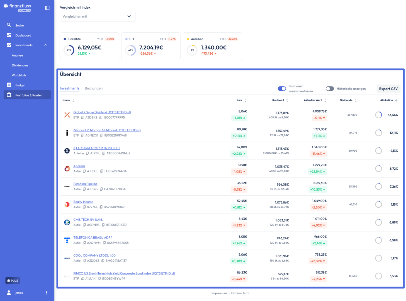Copy ISIN AT0000A1XML2 icon
The height and width of the screenshot is (301, 406).
click(104, 153)
